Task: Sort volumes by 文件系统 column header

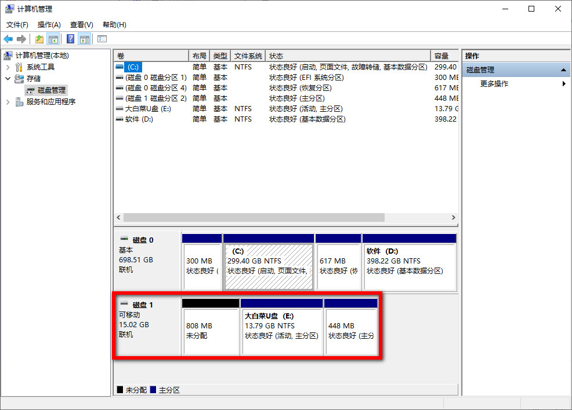Action: tap(248, 56)
